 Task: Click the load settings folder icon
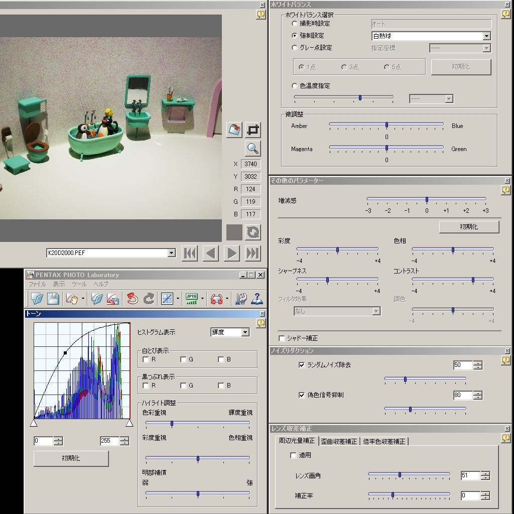(97, 298)
